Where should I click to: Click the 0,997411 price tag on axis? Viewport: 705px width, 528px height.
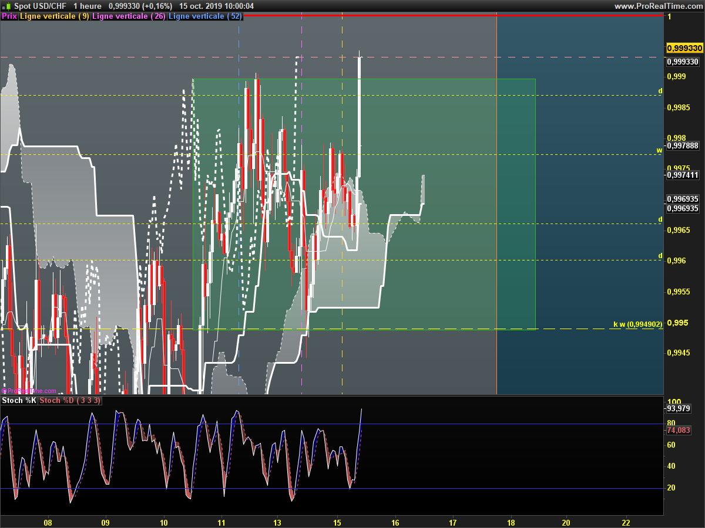[683, 175]
